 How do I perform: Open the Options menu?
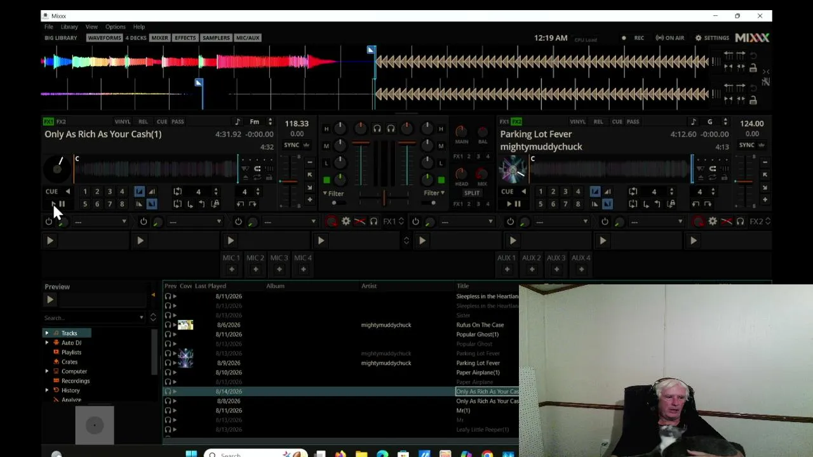tap(115, 27)
